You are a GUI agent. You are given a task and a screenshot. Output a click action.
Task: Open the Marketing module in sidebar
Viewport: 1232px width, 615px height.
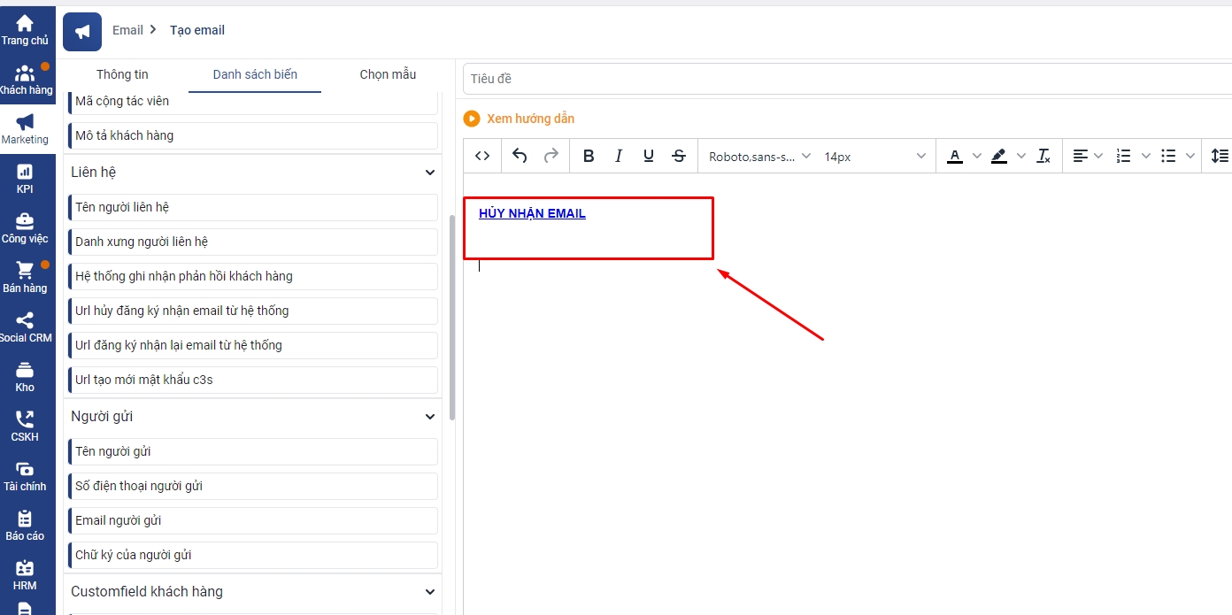25,129
